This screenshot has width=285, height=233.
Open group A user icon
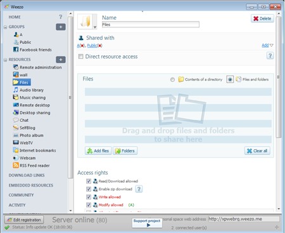(x=16, y=34)
